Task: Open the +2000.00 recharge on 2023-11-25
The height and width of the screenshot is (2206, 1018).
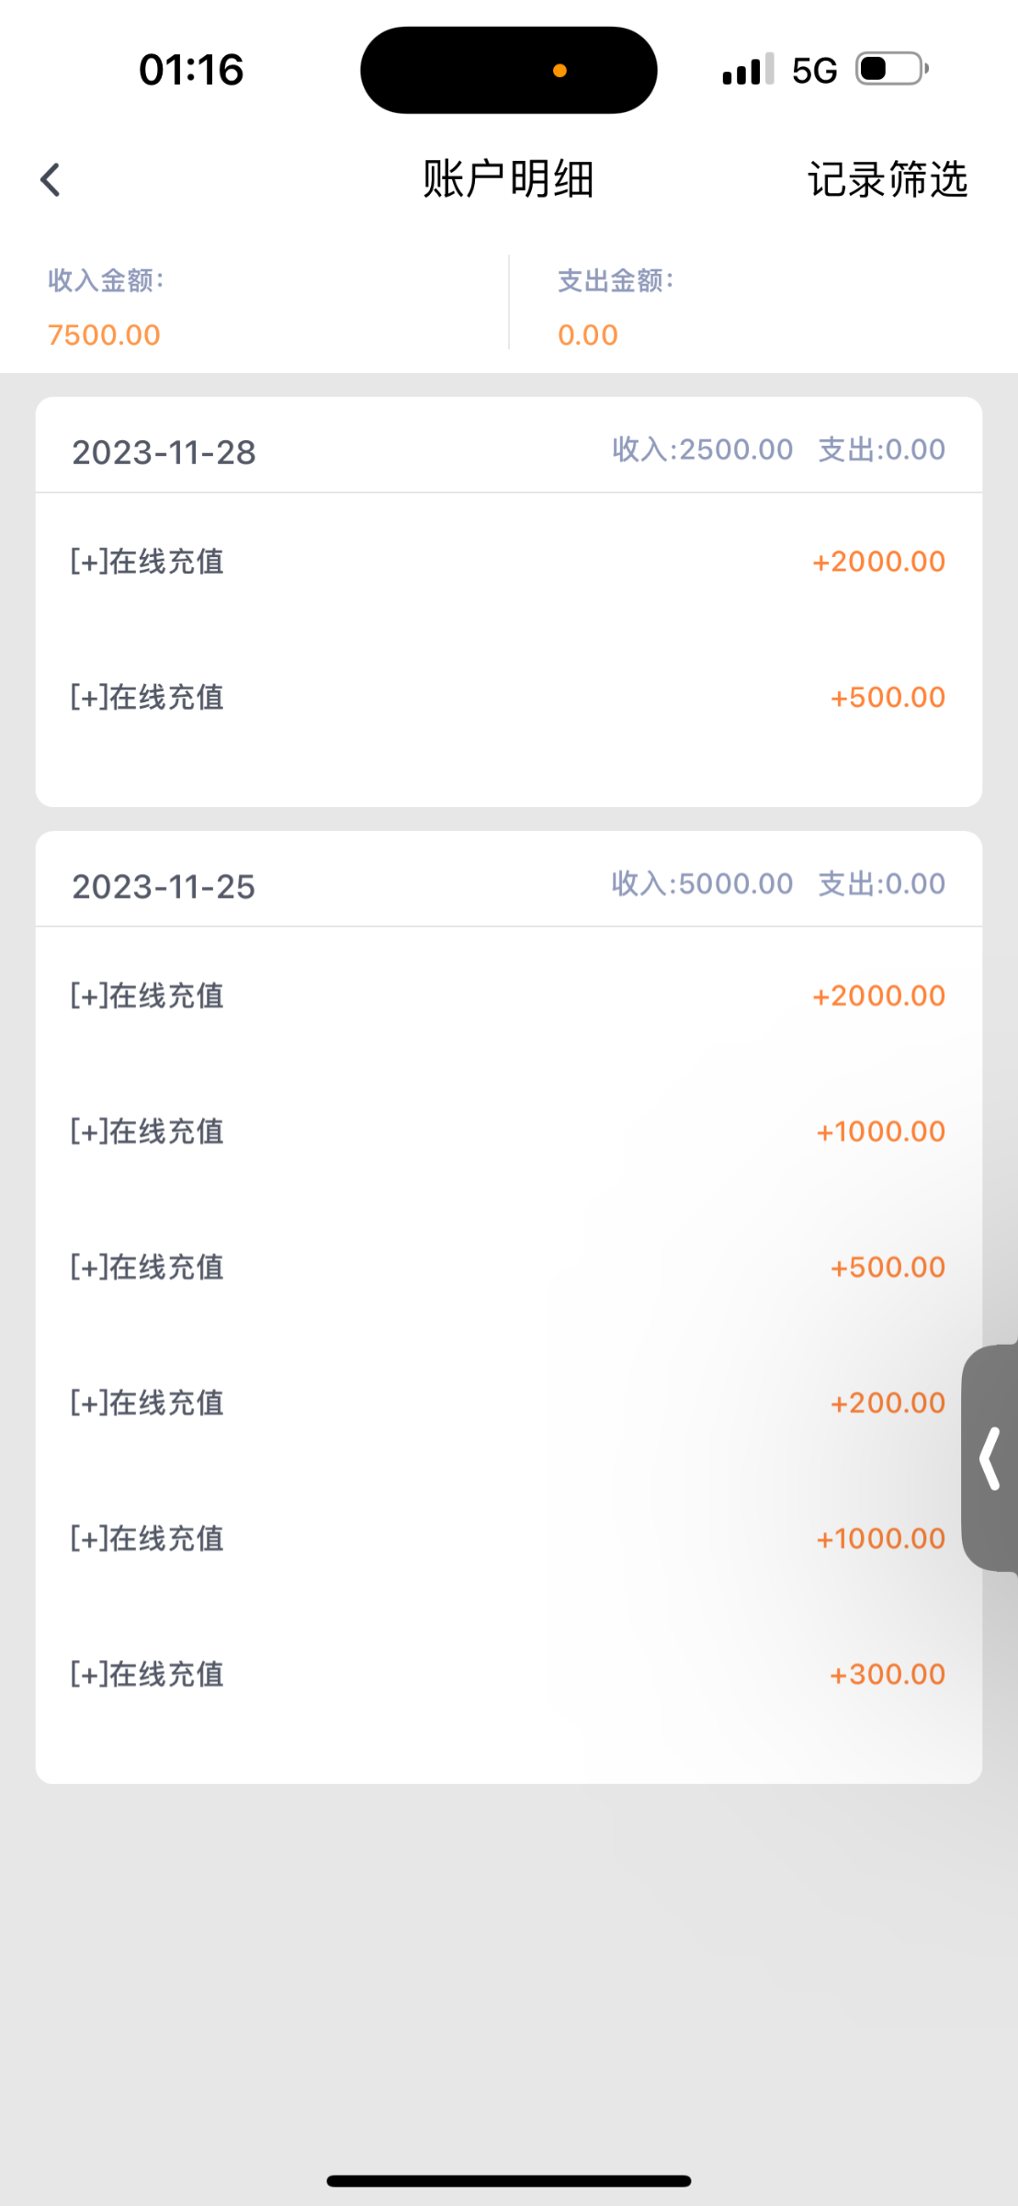Action: click(x=509, y=995)
